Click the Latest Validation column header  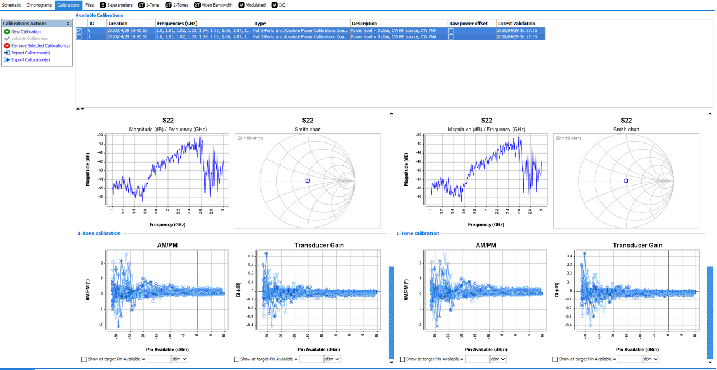[521, 24]
